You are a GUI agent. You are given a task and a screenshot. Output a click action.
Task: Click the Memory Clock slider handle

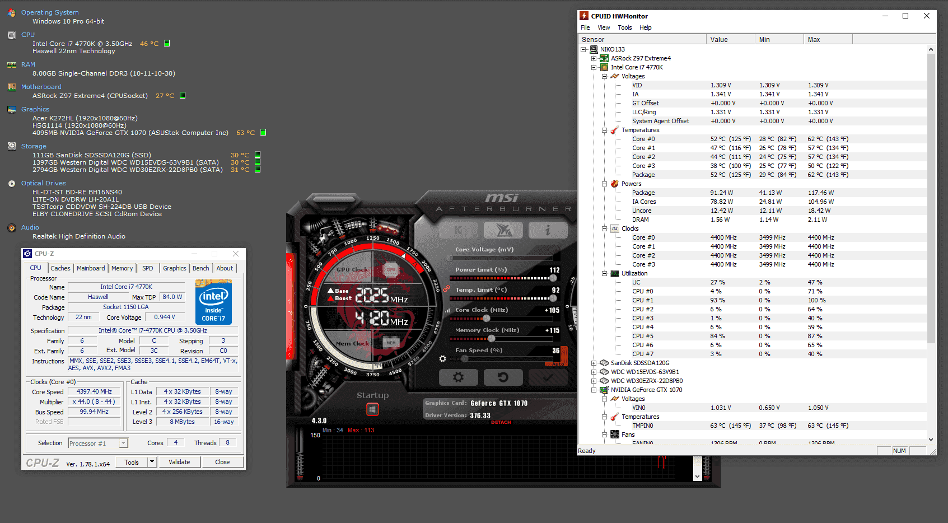tap(491, 339)
